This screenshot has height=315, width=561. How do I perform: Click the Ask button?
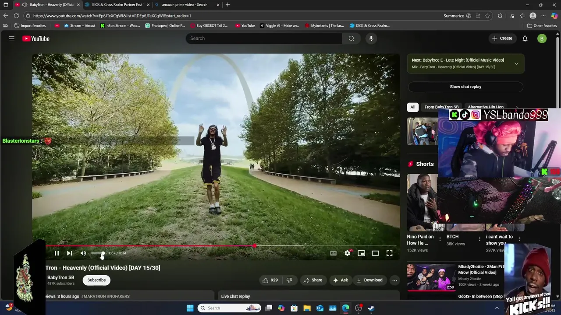tap(341, 280)
